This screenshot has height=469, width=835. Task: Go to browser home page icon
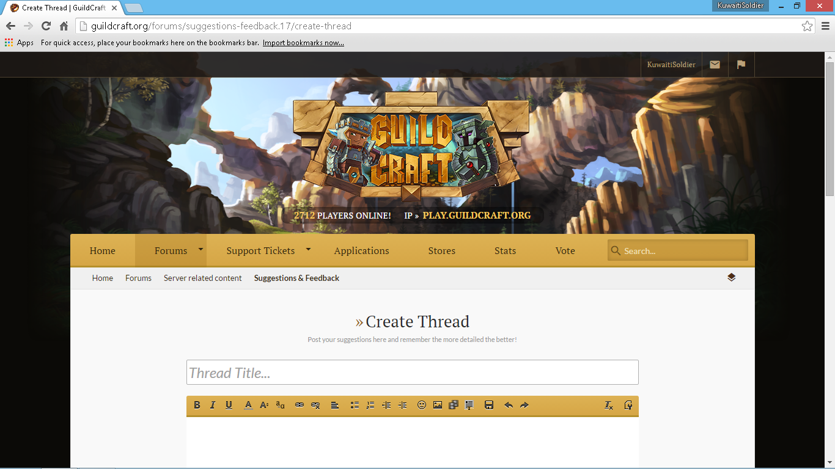64,26
